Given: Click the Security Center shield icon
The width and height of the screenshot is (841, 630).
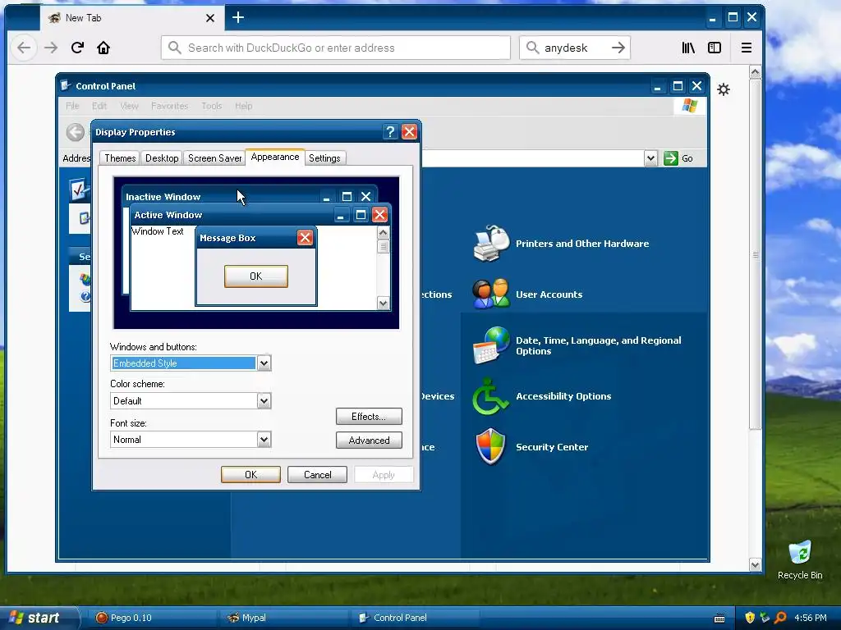Looking at the screenshot, I should click(x=490, y=446).
